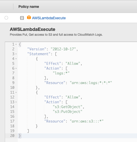The width and height of the screenshot is (137, 142).
Task: Click the "arn:aws:s3:::*" resource value
Action: [87, 121]
